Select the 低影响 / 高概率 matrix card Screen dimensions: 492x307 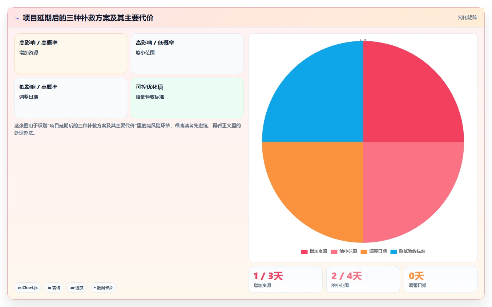point(70,98)
